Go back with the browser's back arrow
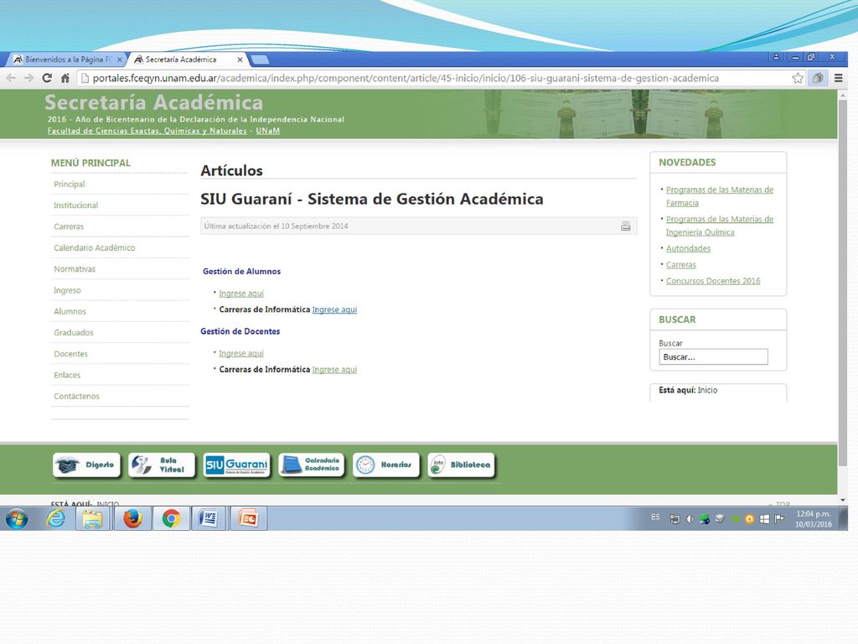 click(11, 78)
